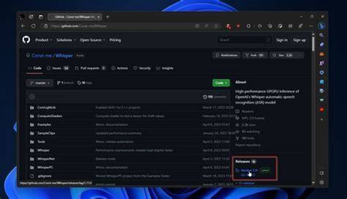Open the Examples folder
This screenshot has height=199, width=347.
click(x=44, y=125)
